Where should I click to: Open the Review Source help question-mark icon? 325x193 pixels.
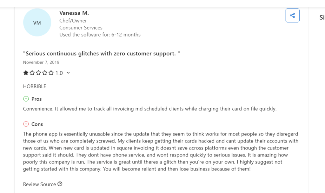click(x=60, y=184)
